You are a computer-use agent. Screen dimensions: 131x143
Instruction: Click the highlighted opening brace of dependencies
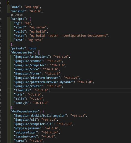click(x=39, y=52)
